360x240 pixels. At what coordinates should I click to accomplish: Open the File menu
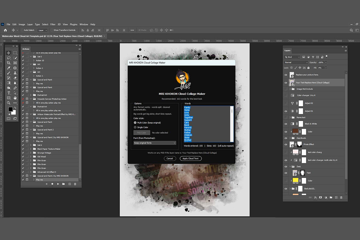pos(8,24)
